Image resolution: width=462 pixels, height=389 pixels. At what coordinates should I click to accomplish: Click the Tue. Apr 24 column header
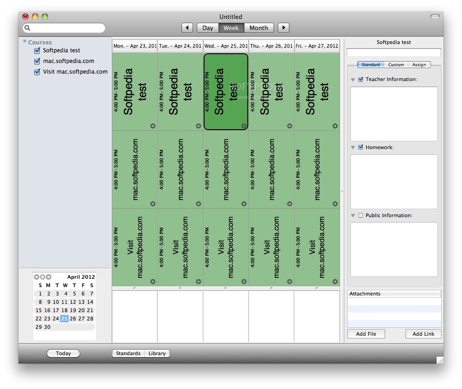coord(181,46)
